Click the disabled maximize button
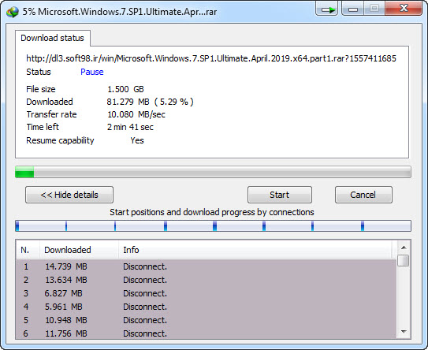Screen dimensions: 428x350 374,9
